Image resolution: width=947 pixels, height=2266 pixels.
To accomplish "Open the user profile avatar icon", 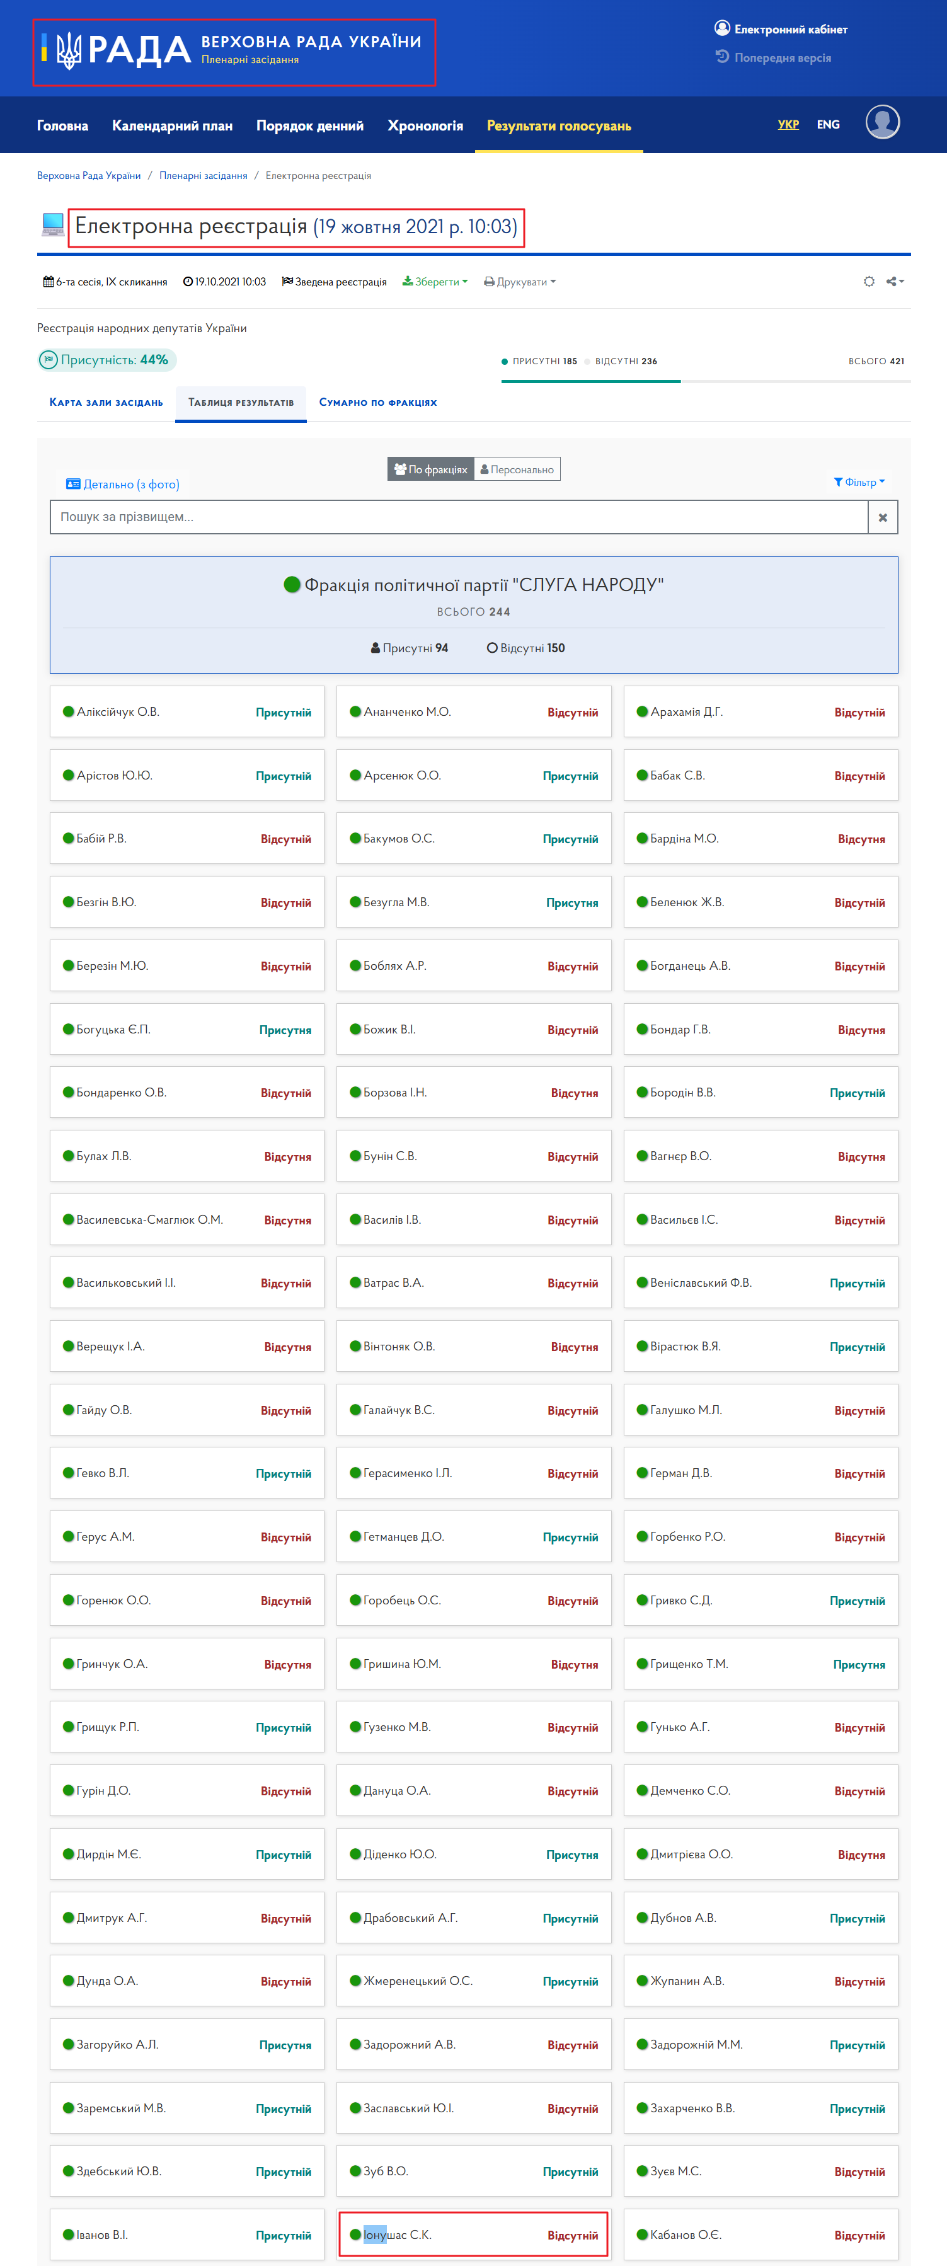I will click(x=882, y=122).
